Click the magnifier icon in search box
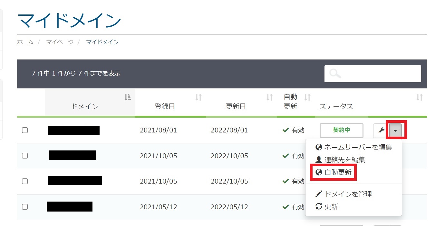Viewport: 445px width, 226px height. (x=335, y=74)
